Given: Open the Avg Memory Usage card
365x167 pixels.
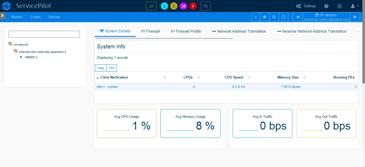Looking at the screenshot, I should [191, 123].
